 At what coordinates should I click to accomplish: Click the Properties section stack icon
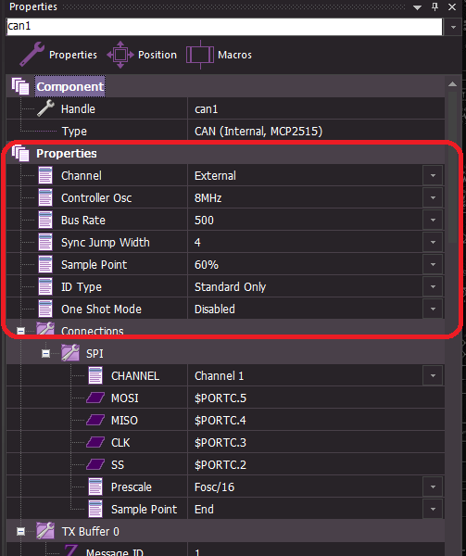click(20, 153)
